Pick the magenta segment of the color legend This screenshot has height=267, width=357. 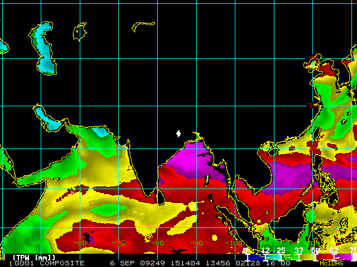(x=342, y=257)
